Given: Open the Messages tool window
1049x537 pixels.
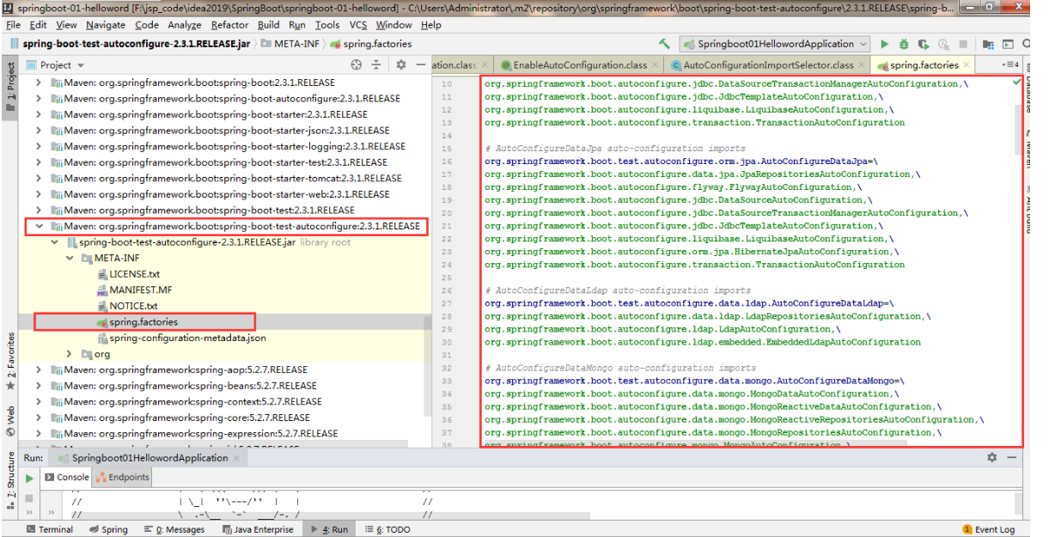Looking at the screenshot, I should 174,529.
